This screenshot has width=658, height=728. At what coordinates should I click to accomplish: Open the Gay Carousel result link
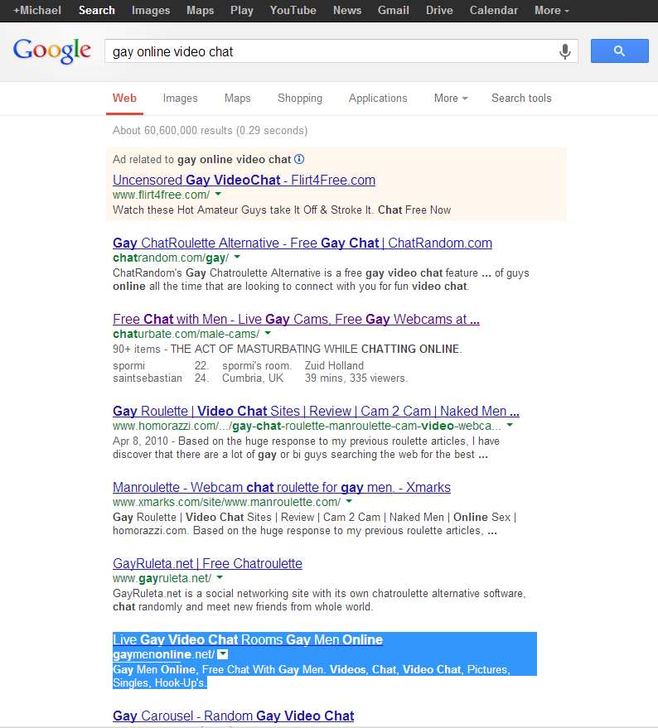click(x=233, y=716)
